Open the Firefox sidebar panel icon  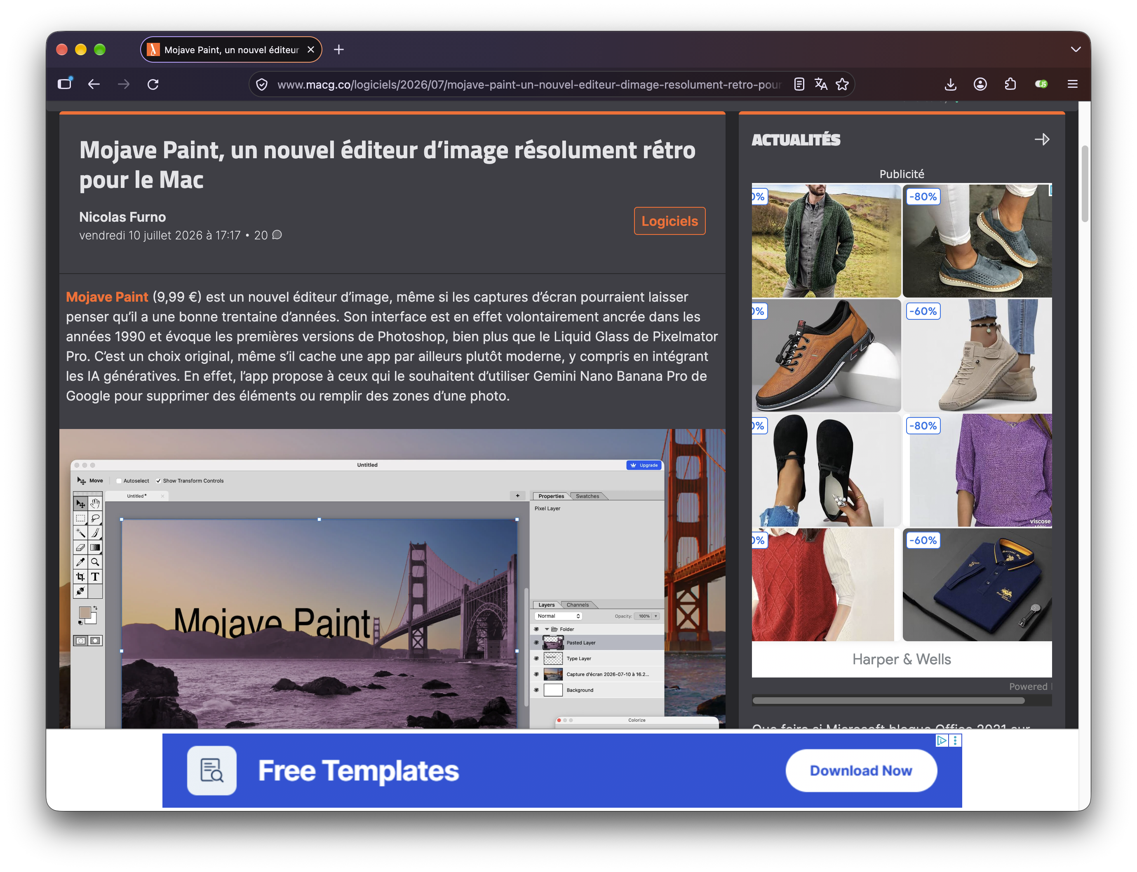tap(65, 84)
